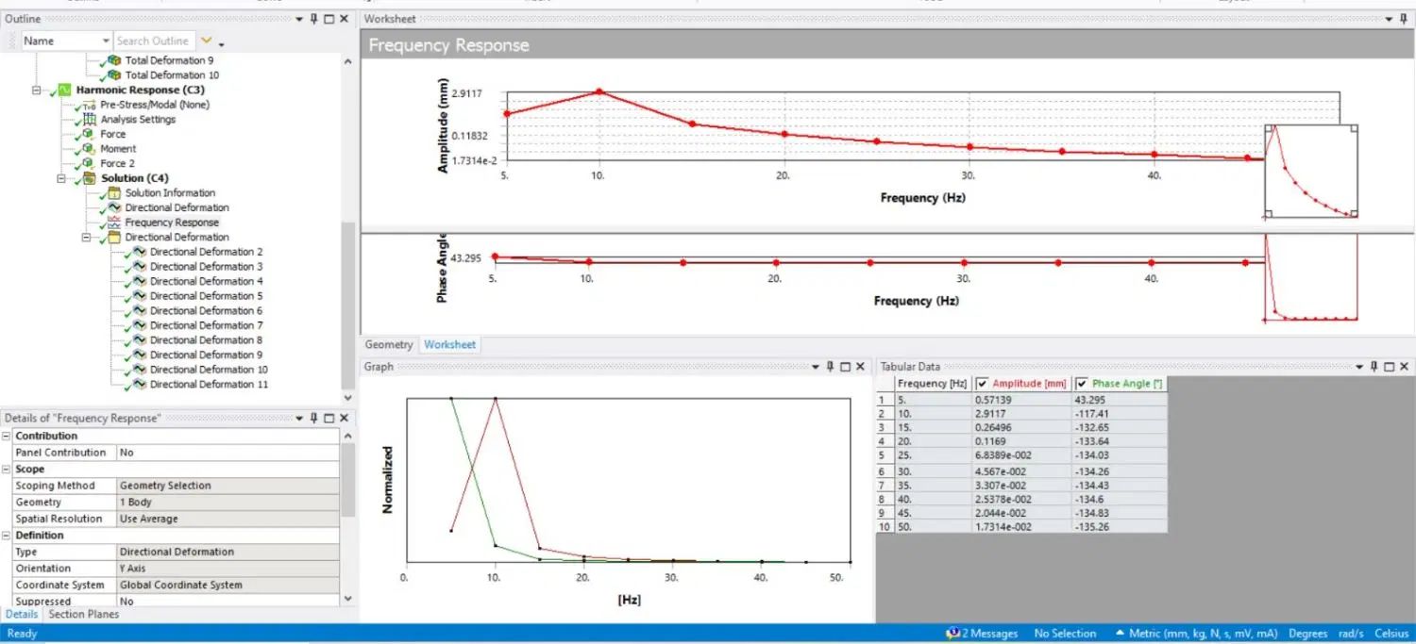This screenshot has width=1416, height=644.
Task: Open Analysis Settings via its grid icon
Action: click(x=90, y=119)
